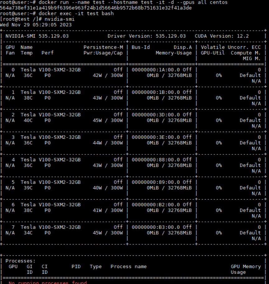Viewport: 269px width, 284px height.
Task: Click GPU 5 temperature '39C'
Action: (x=28, y=188)
